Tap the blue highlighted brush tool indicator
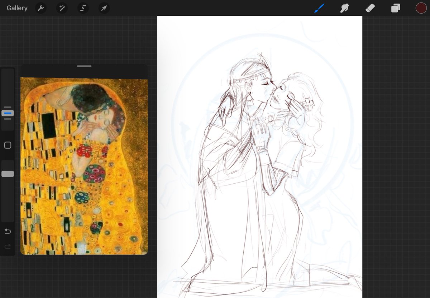 pyautogui.click(x=319, y=8)
